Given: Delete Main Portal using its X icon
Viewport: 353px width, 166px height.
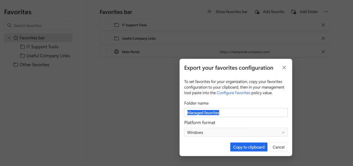Looking at the screenshot, I should pos(323,52).
